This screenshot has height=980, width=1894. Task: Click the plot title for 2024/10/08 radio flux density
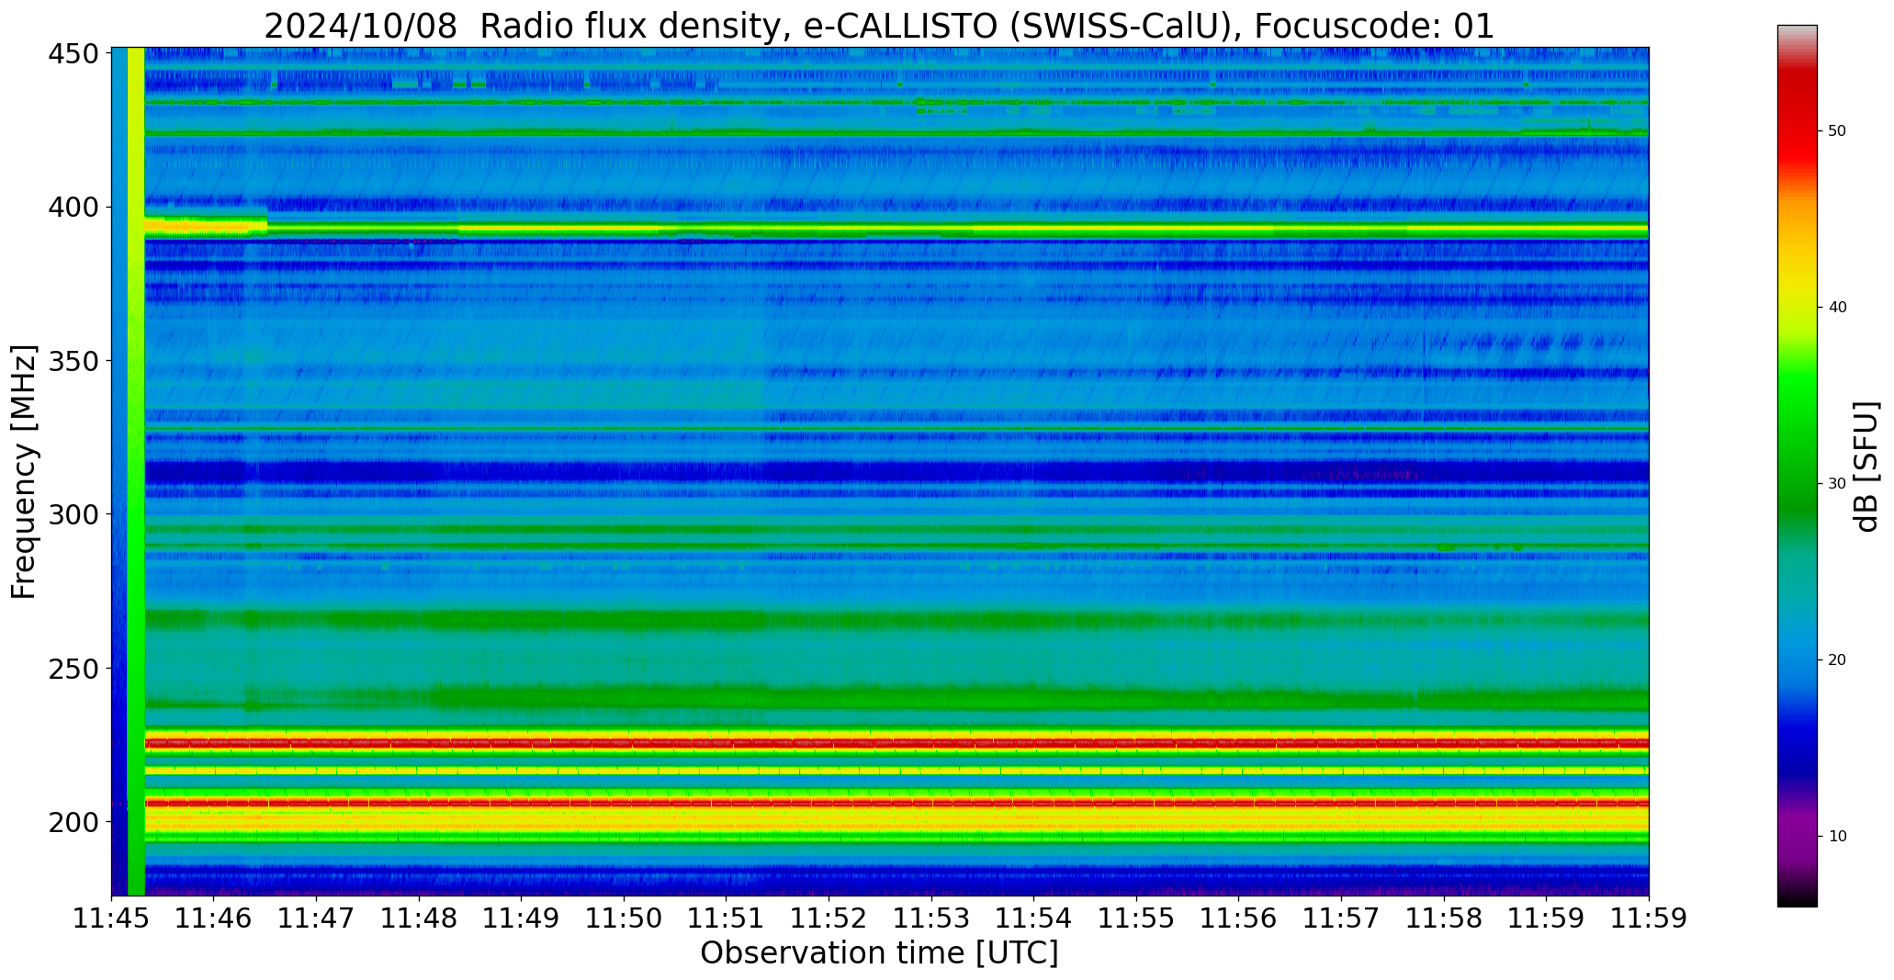tap(879, 26)
